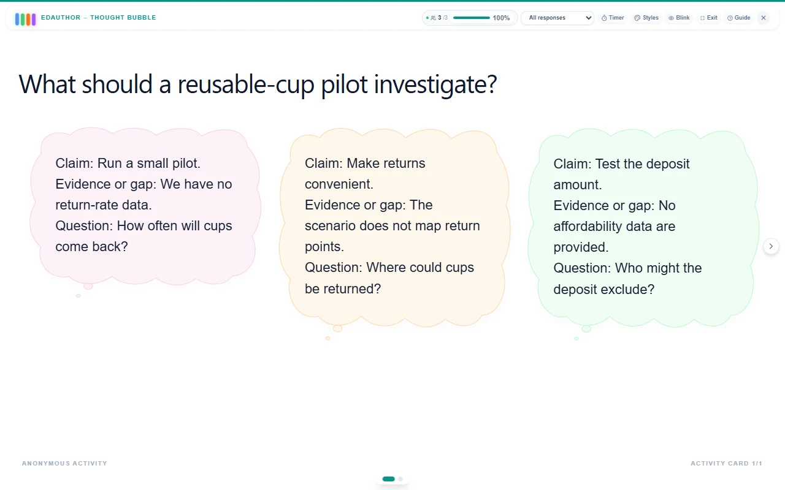
Task: Click the question heading about reusable-cup pilot
Action: tap(258, 84)
